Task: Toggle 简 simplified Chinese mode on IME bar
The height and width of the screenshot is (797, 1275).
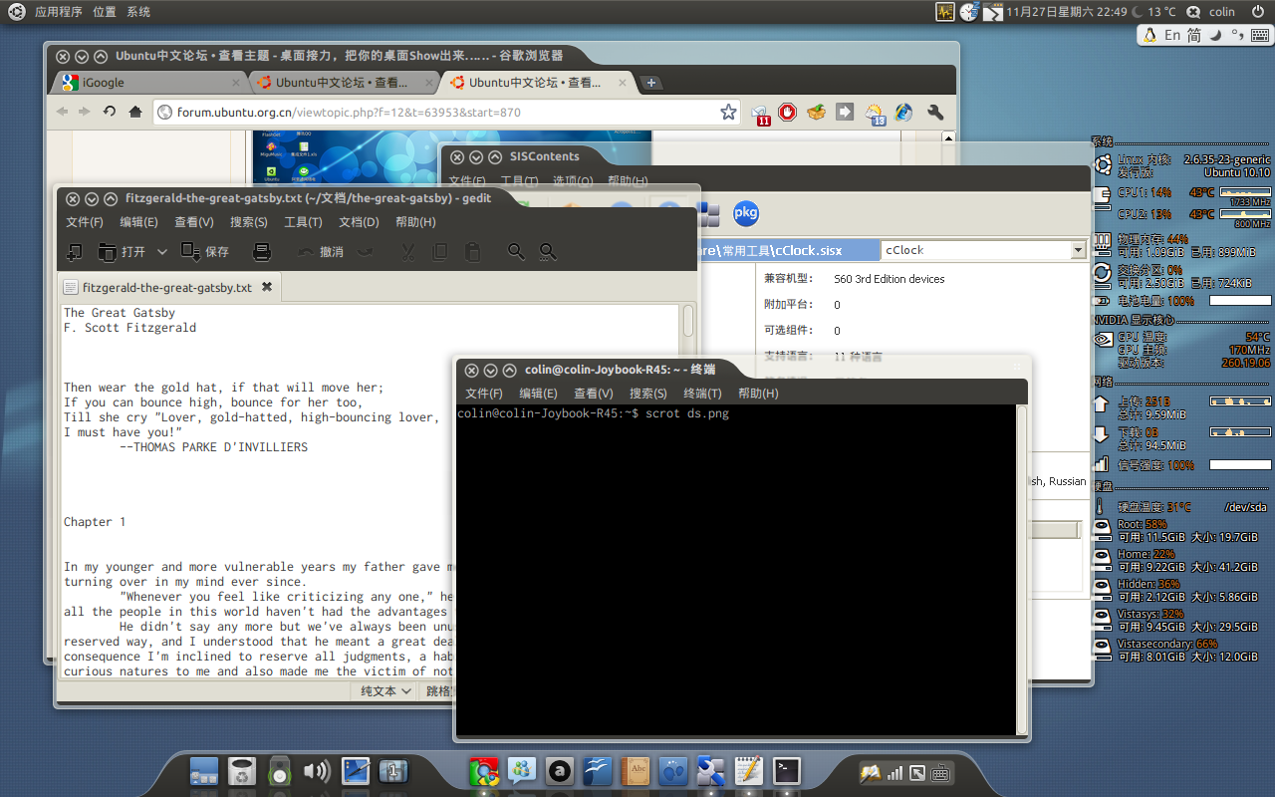Action: 1194,35
